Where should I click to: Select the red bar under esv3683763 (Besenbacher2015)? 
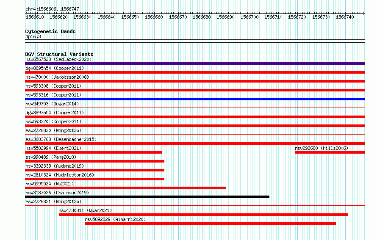click(x=195, y=143)
